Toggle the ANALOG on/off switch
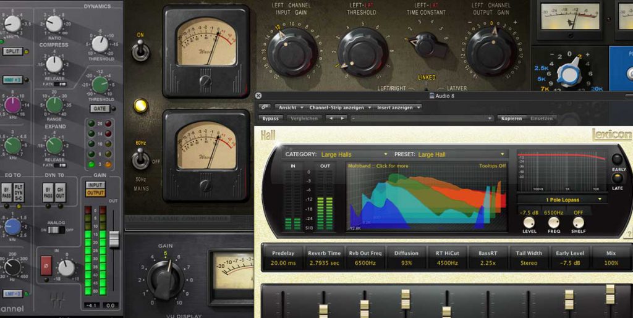The image size is (633, 318). click(56, 230)
